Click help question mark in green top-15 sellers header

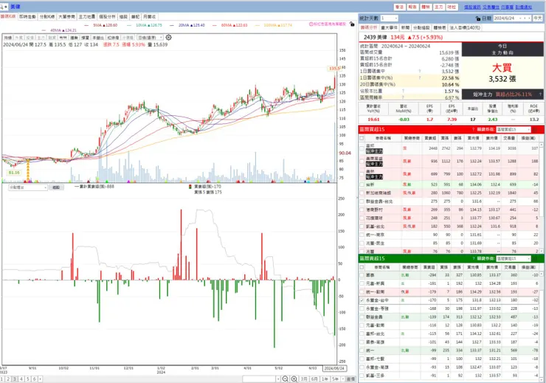pyautogui.click(x=473, y=258)
